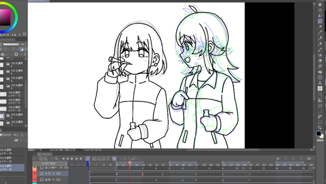Select the Hand (move view) tool

(x=320, y=5)
